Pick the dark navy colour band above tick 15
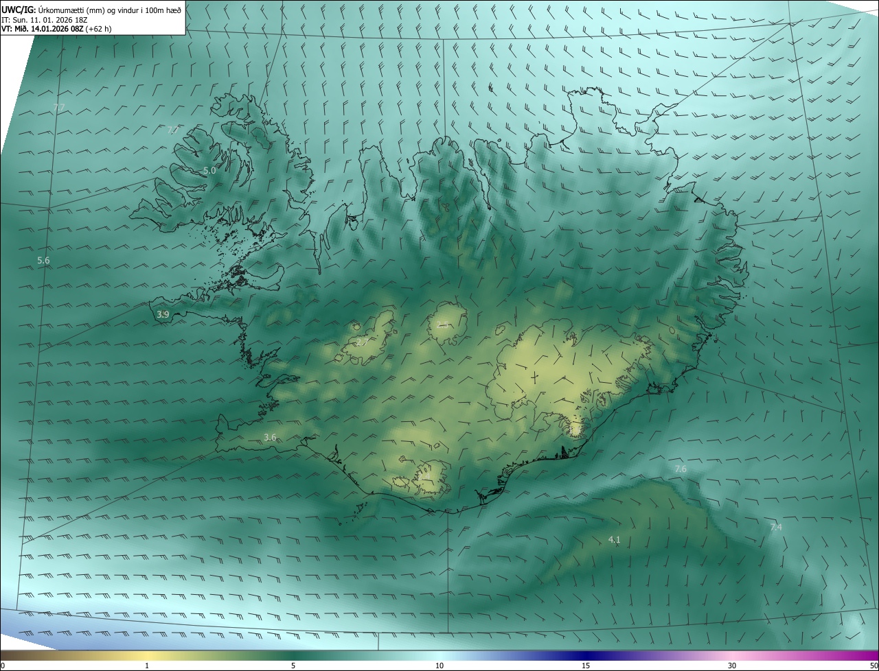The height and width of the screenshot is (671, 879). [586, 655]
